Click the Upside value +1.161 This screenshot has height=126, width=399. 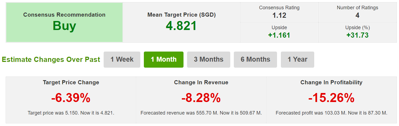(x=279, y=35)
